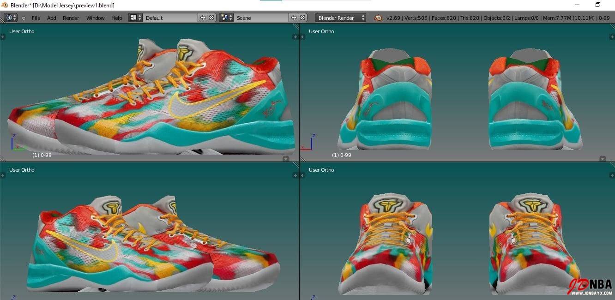Viewport: 615px width, 300px height.
Task: Click the Lamps:0/0 statistic in the header
Action: pos(527,18)
